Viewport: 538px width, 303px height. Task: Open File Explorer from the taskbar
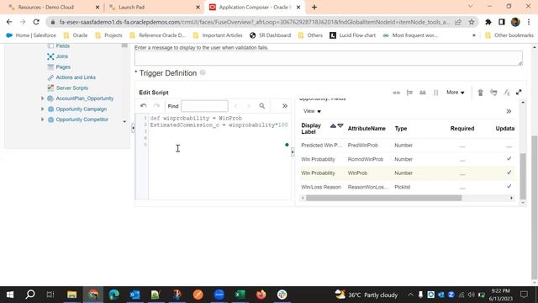[x=71, y=295]
